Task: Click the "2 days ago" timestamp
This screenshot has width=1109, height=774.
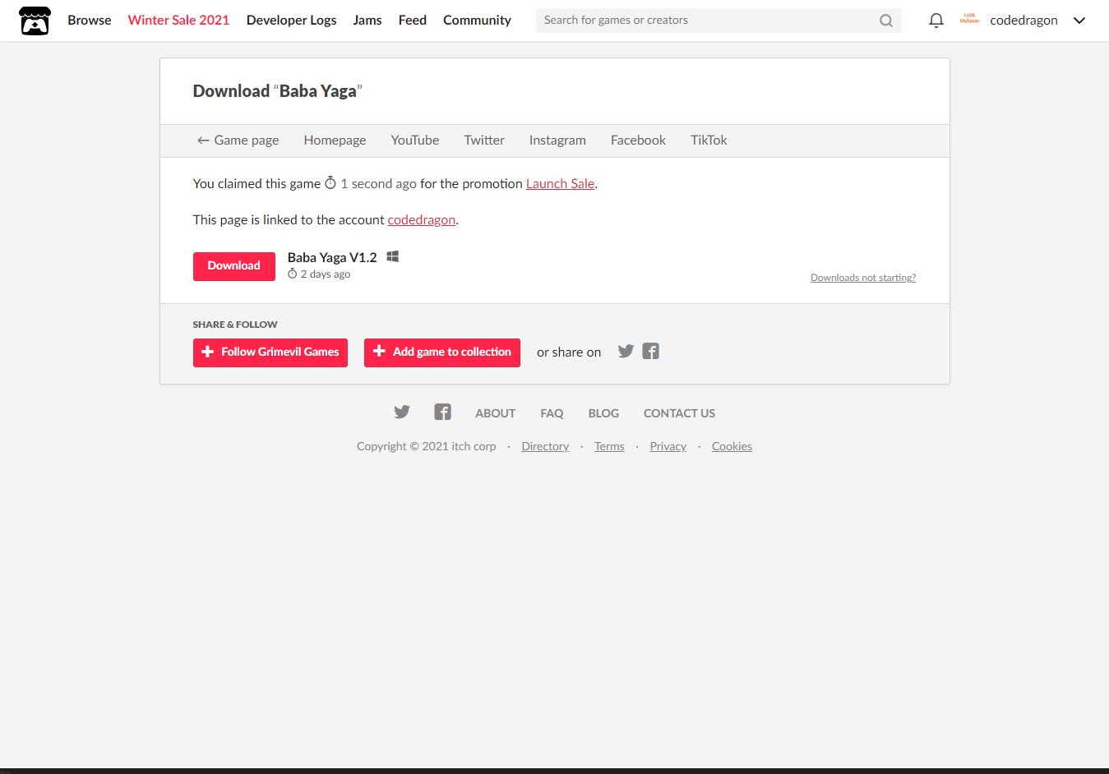Action: (x=326, y=274)
